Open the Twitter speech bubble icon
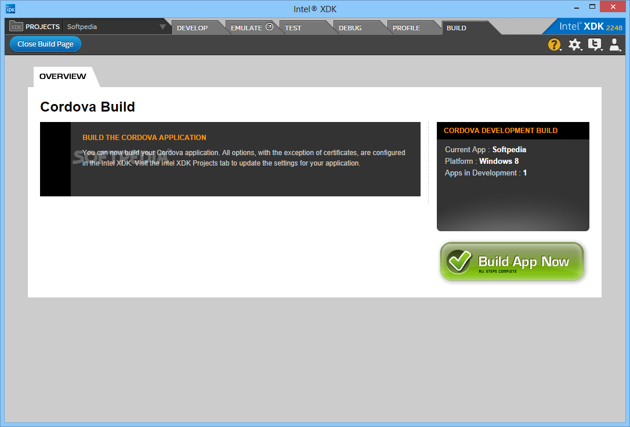This screenshot has width=630, height=427. (595, 44)
